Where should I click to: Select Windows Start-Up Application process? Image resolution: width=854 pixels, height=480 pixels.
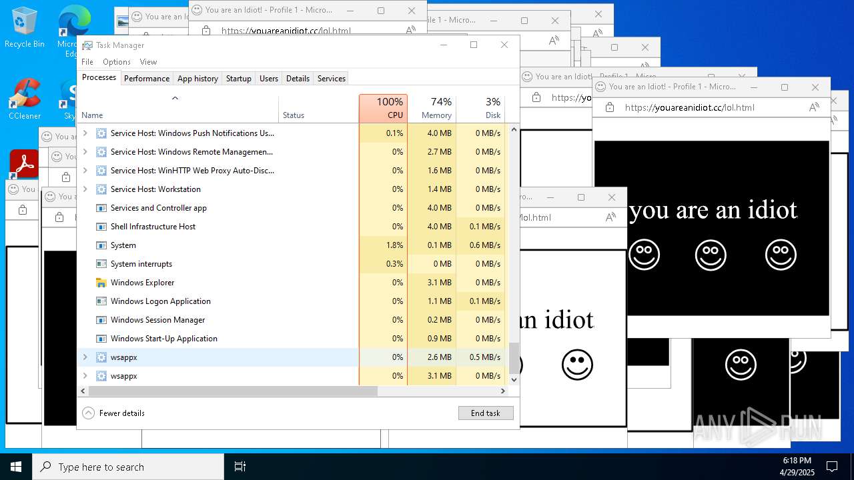292,338
